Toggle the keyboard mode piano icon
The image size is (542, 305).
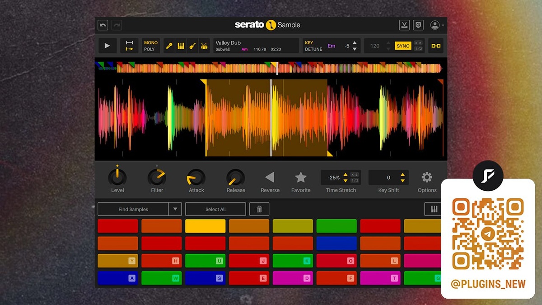point(434,209)
